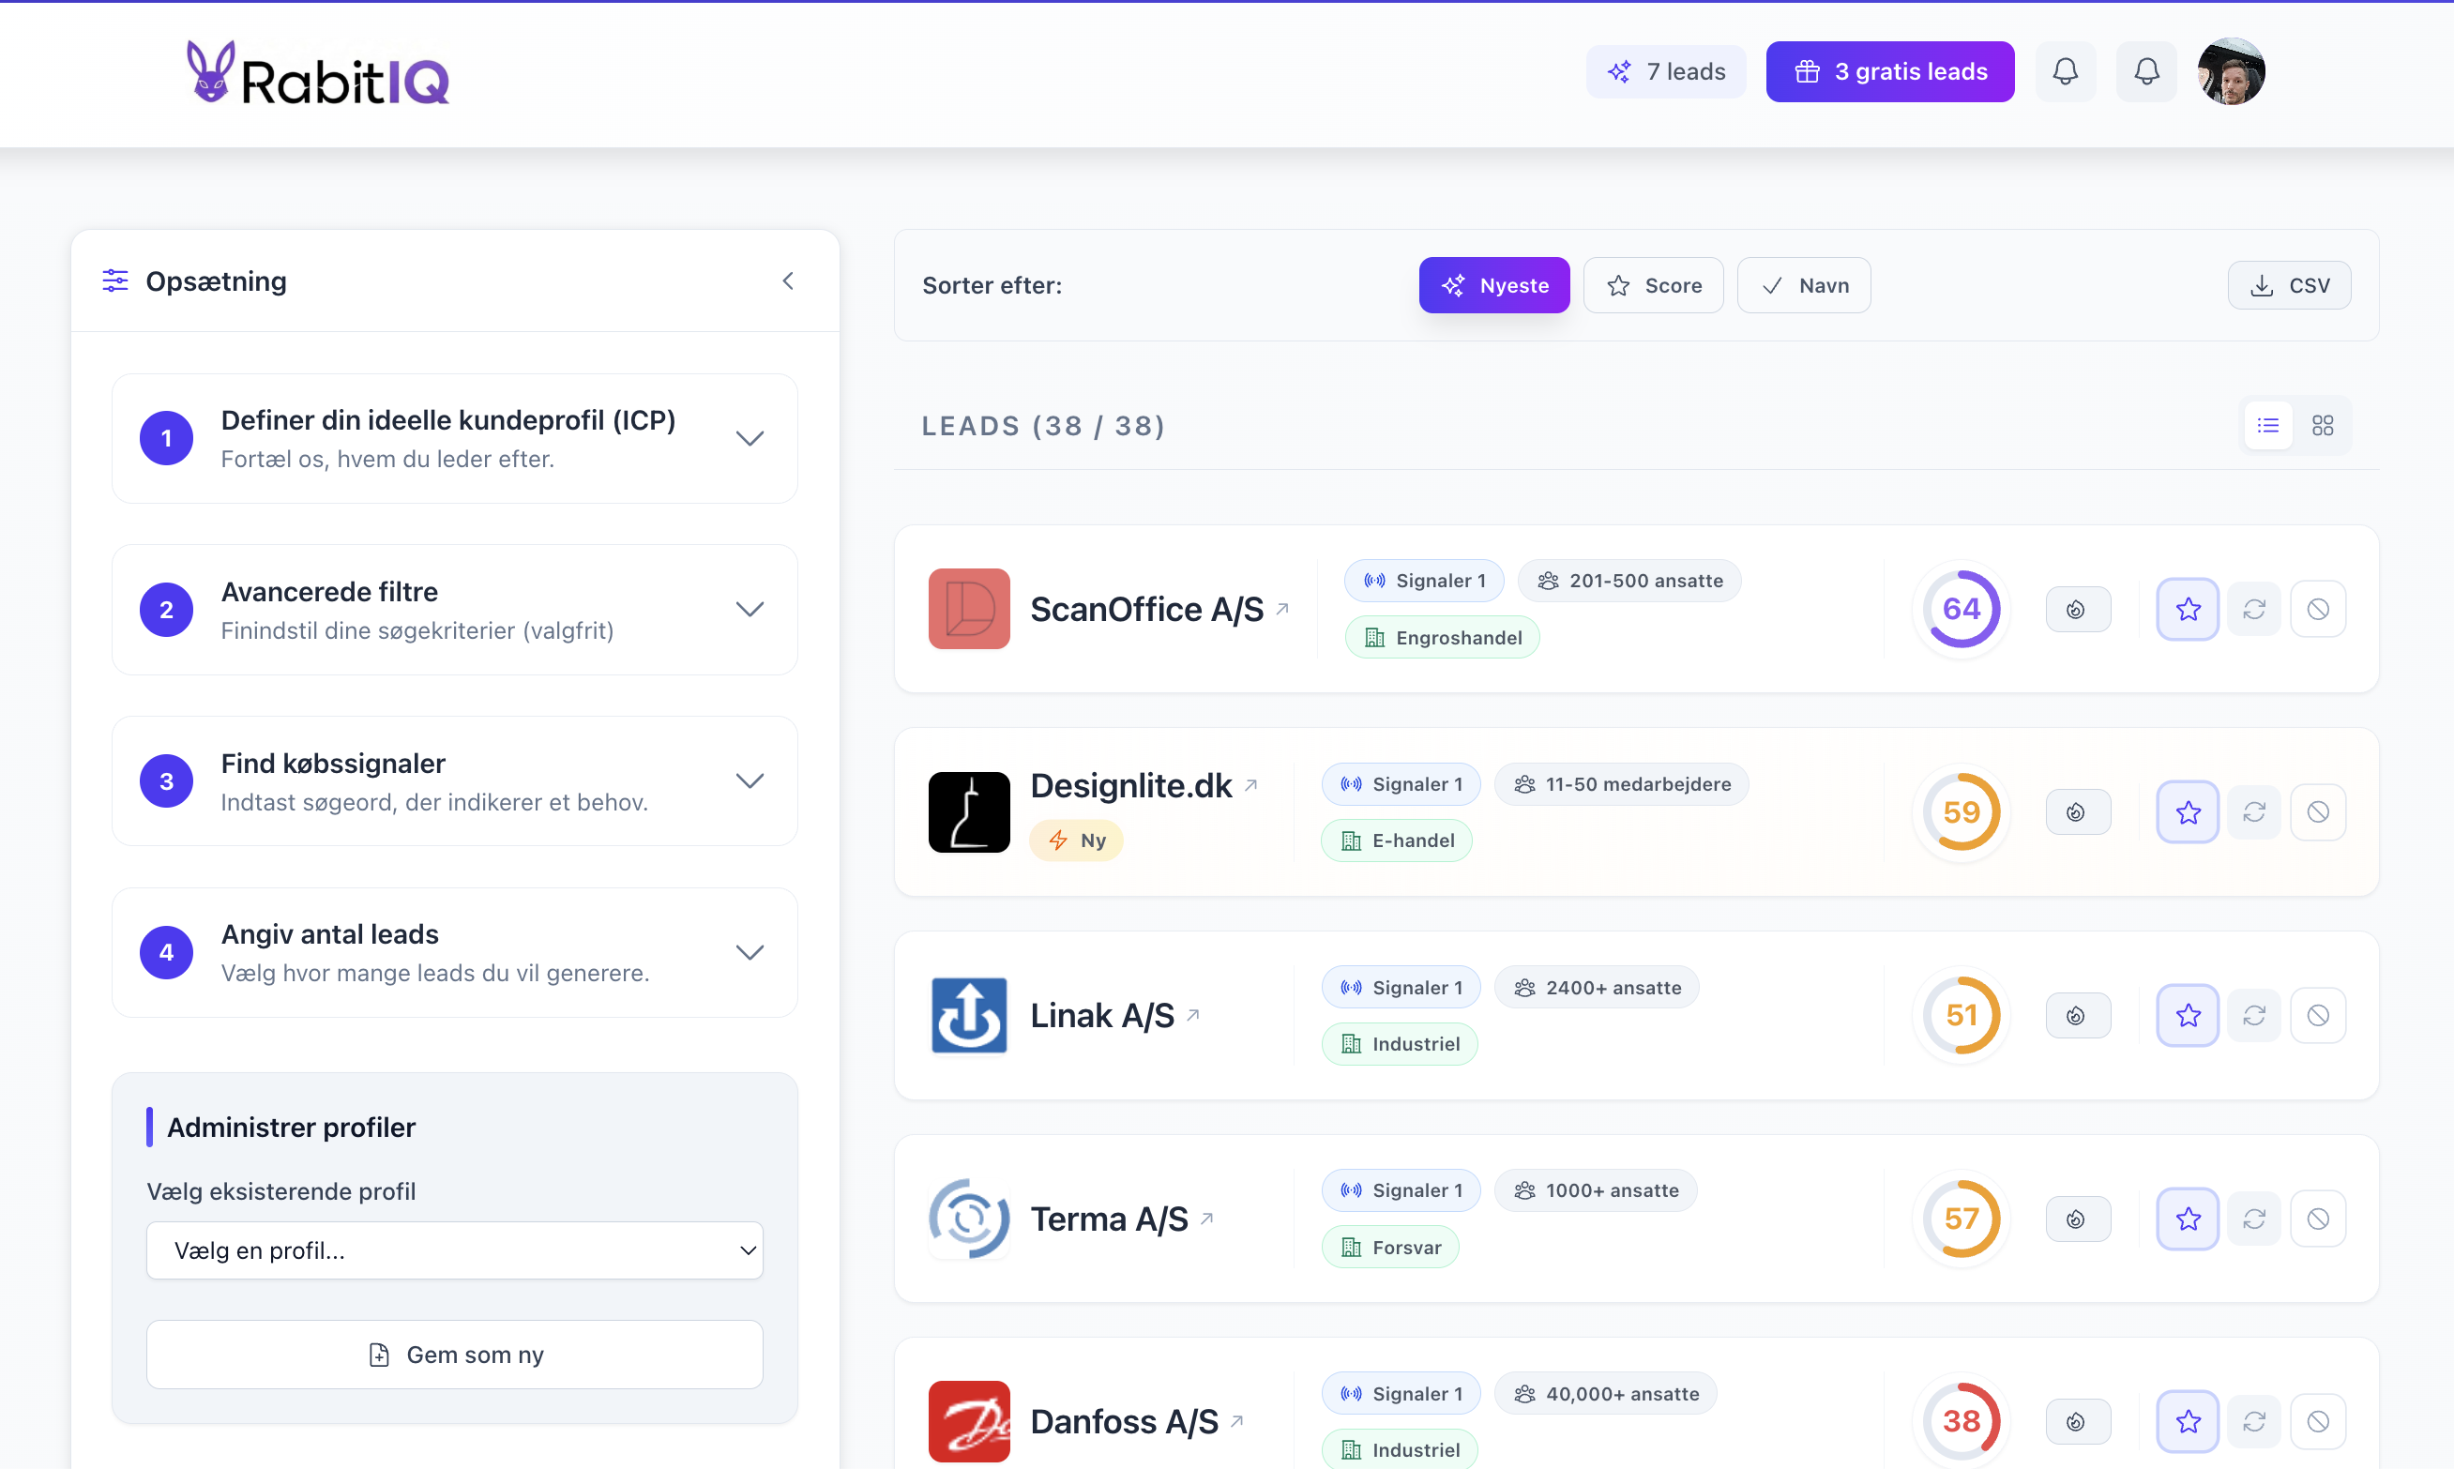Block the Danfoss A/S lead
The height and width of the screenshot is (1469, 2454).
pos(2317,1421)
